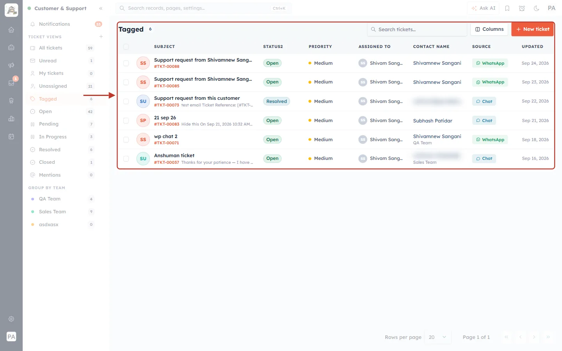Open the bar chart reports icon in rail

[x=11, y=119]
